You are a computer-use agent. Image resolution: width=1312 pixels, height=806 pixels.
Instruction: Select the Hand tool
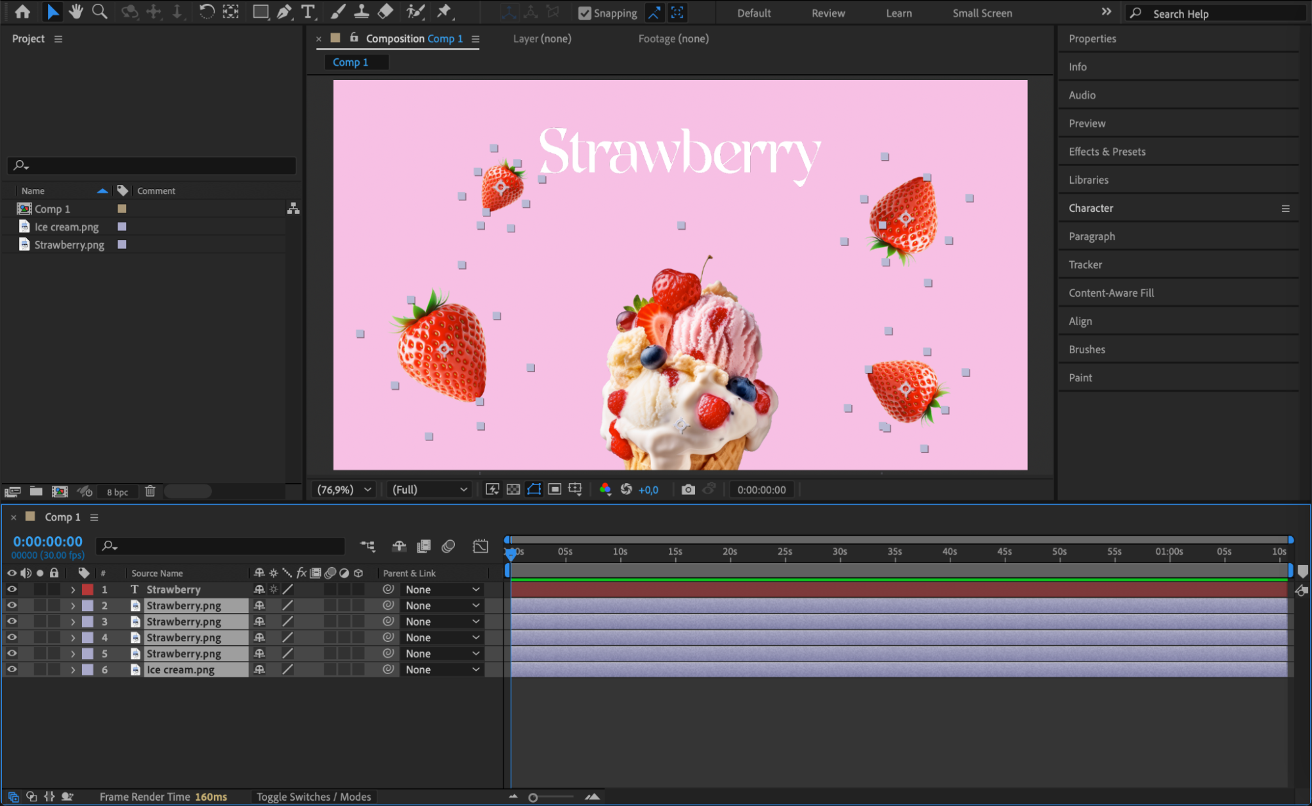[75, 12]
